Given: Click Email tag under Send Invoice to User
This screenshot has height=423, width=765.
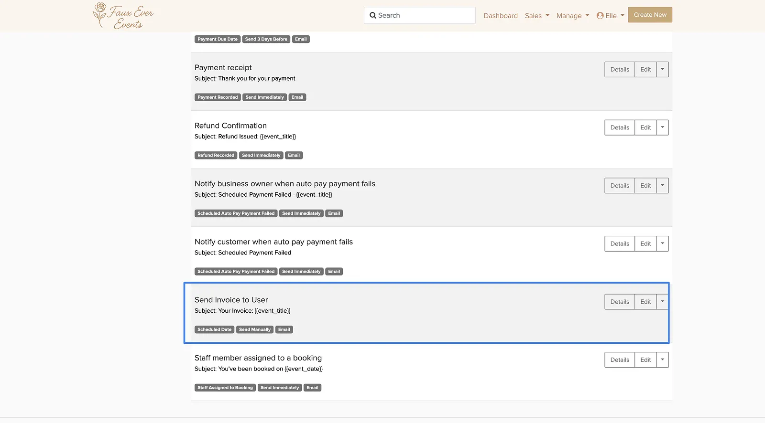Looking at the screenshot, I should [x=284, y=329].
